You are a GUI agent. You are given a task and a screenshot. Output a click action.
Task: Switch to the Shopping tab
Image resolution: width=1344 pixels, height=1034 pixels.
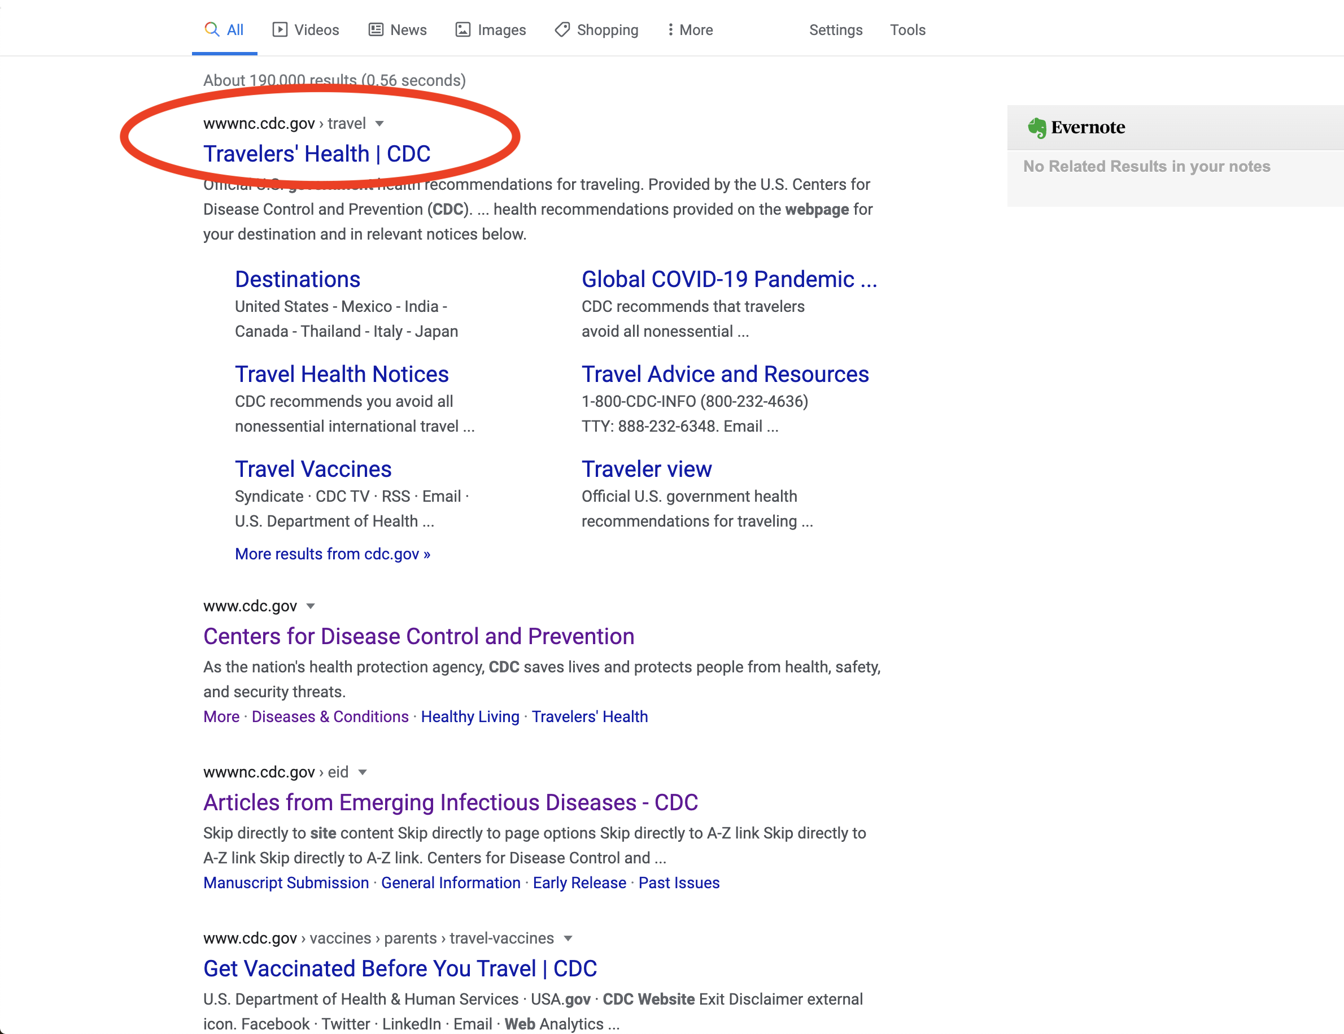click(x=606, y=29)
